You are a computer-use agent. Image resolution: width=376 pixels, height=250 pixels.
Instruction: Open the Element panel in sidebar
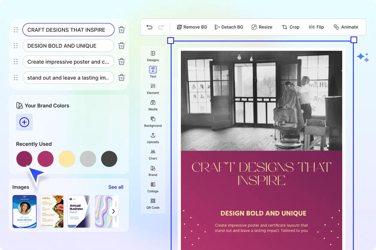pyautogui.click(x=153, y=89)
